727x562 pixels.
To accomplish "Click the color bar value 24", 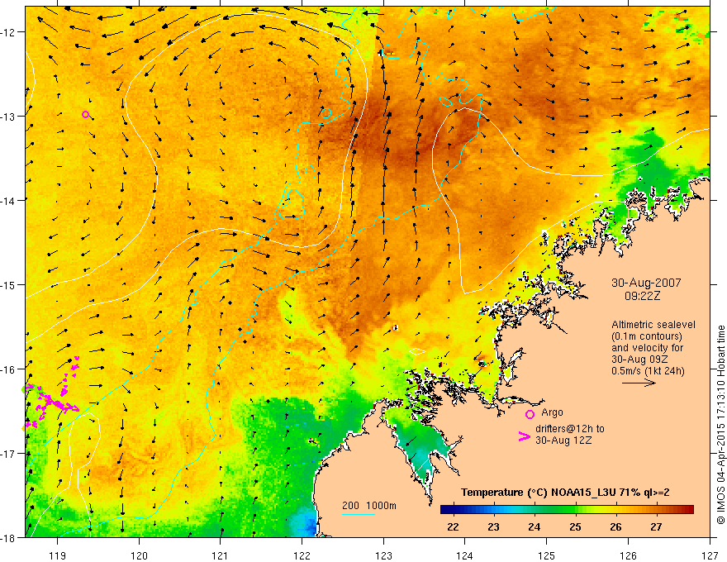I will coord(535,526).
